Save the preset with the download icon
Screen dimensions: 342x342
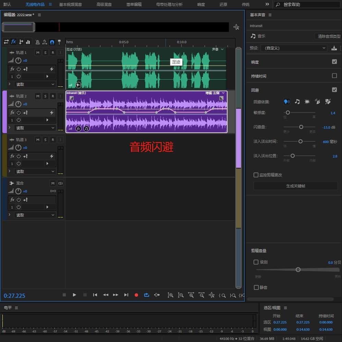pos(334,48)
